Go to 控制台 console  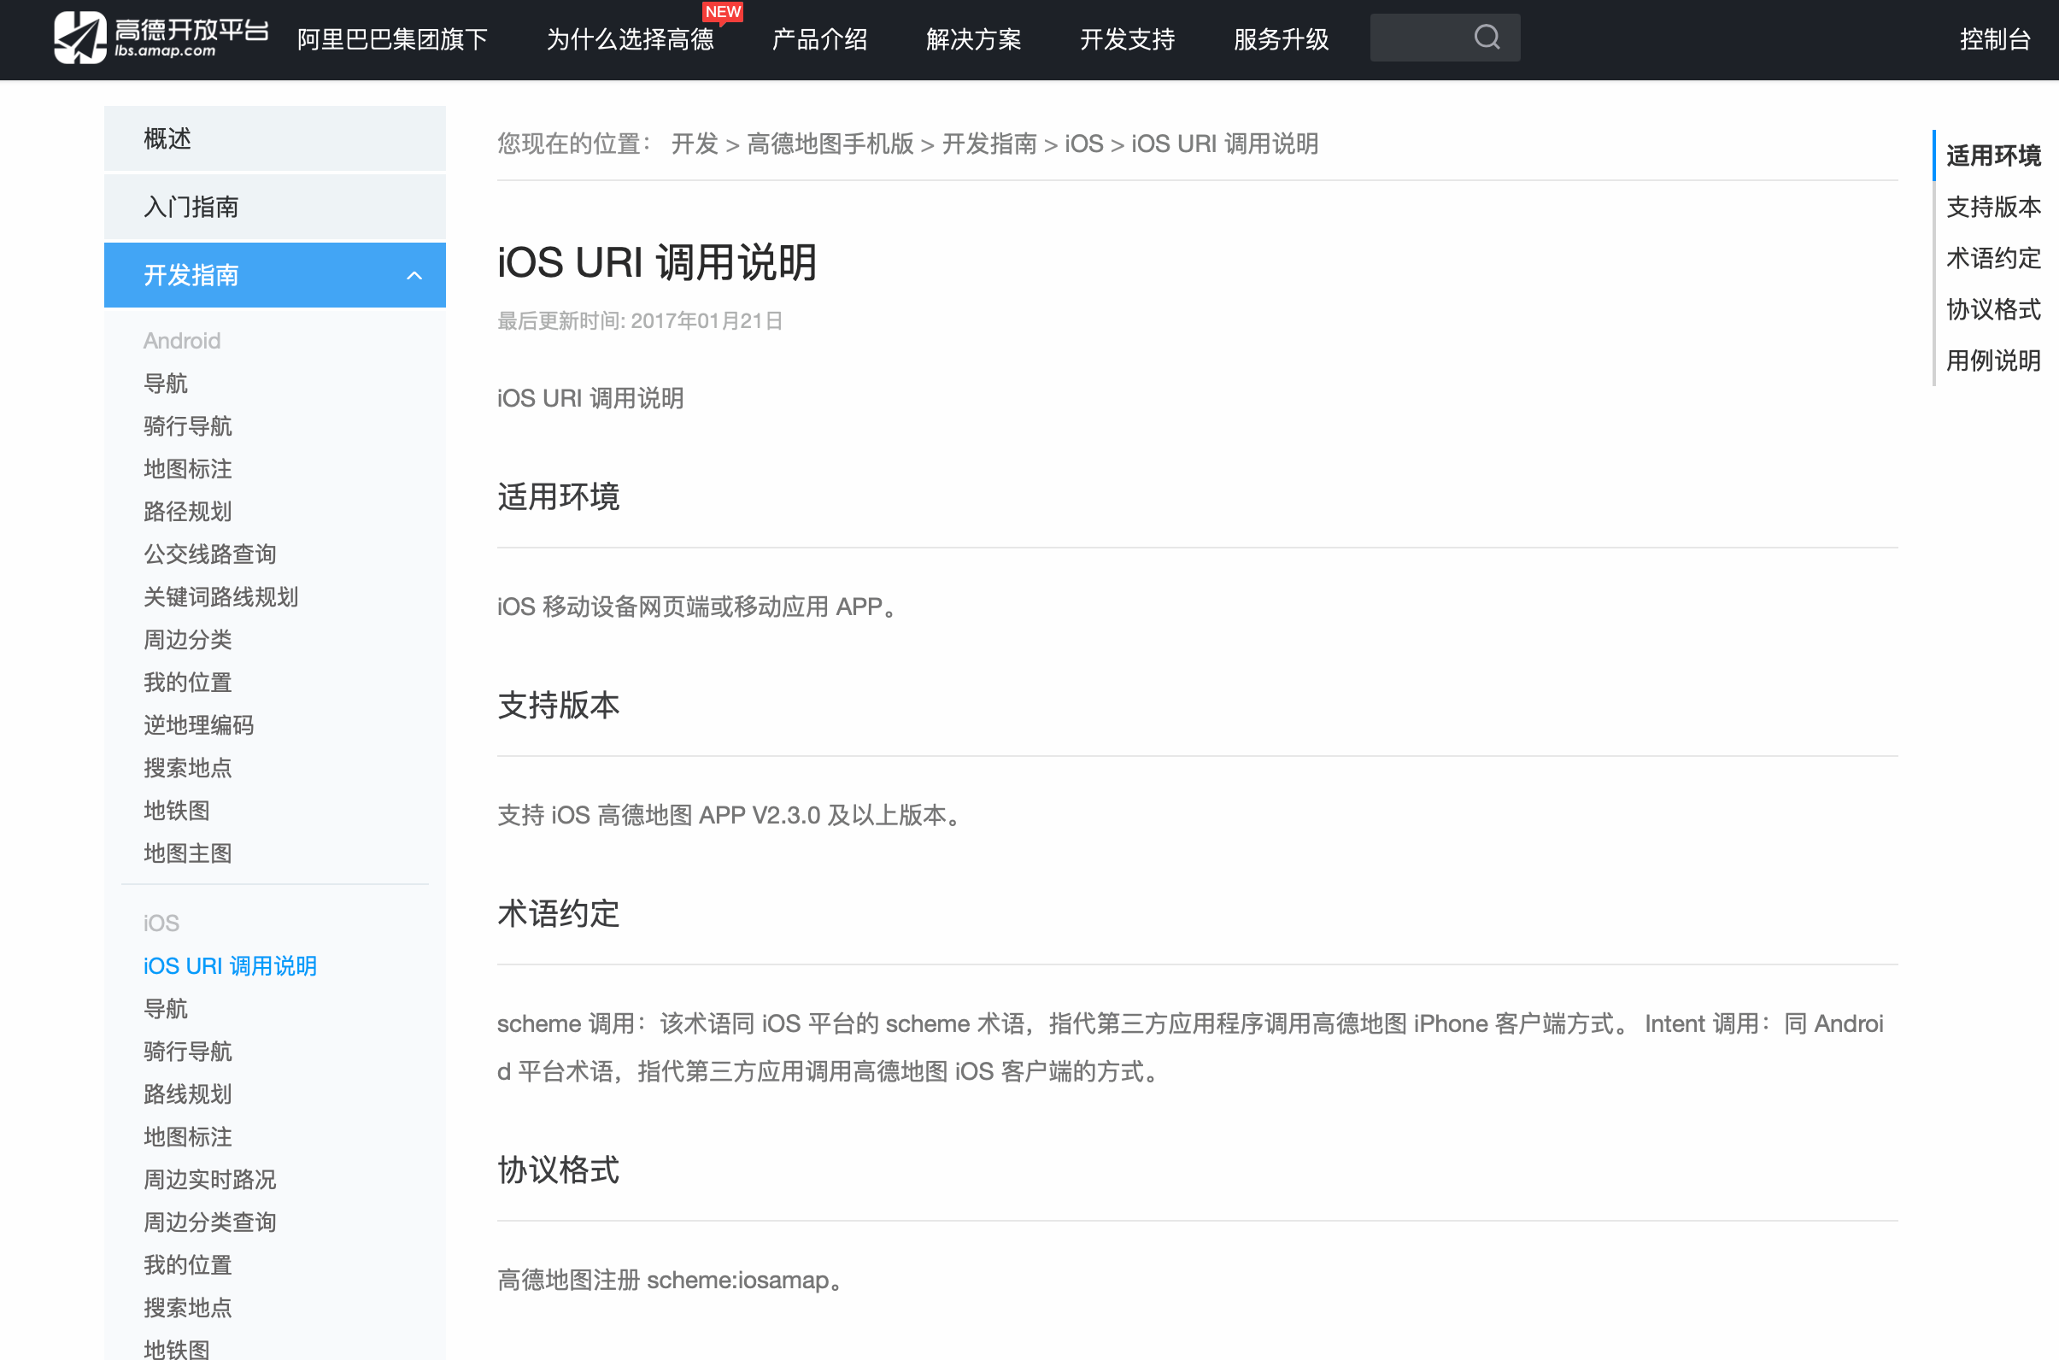pos(1995,40)
